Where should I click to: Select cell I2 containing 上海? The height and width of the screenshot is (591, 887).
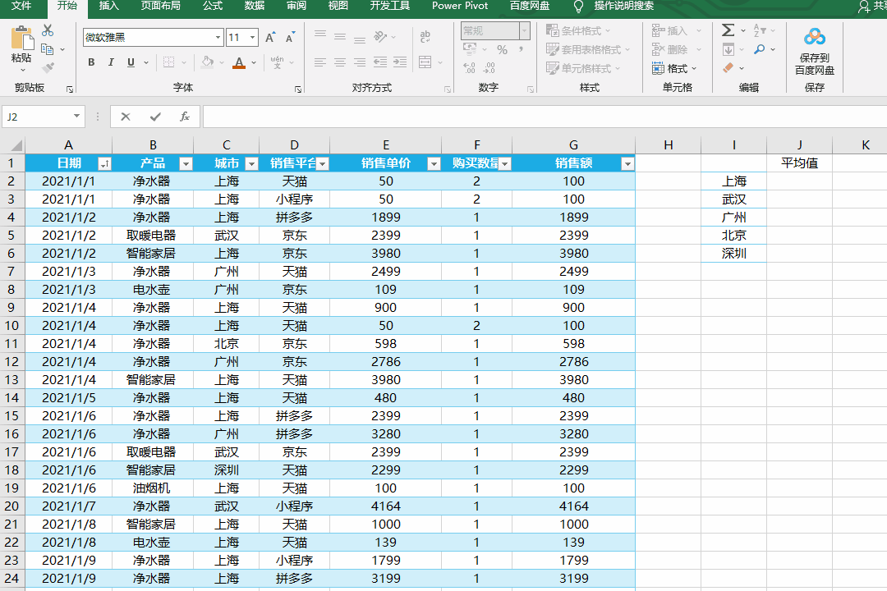[733, 181]
